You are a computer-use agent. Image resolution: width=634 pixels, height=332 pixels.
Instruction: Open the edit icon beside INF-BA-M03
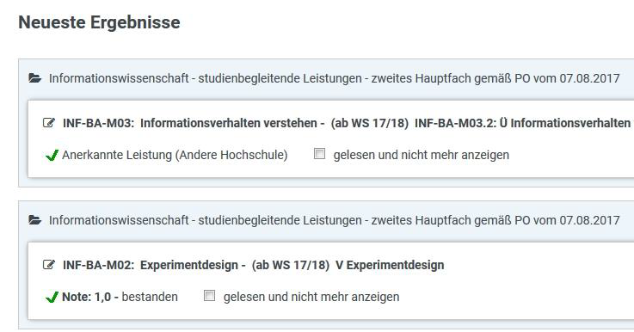[x=49, y=122]
